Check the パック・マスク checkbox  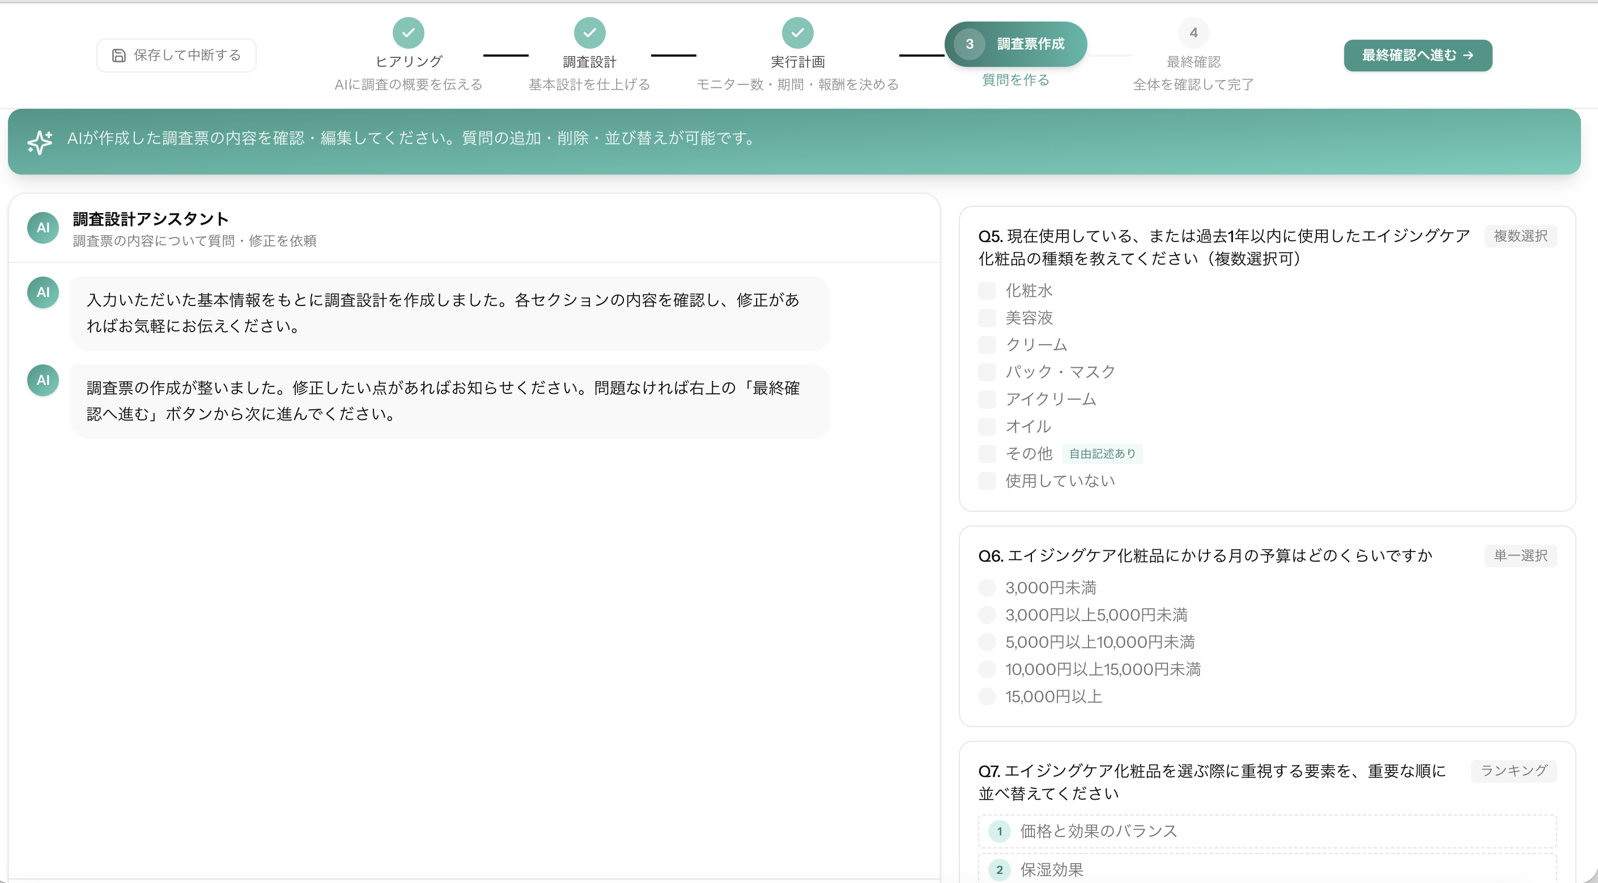(x=987, y=372)
